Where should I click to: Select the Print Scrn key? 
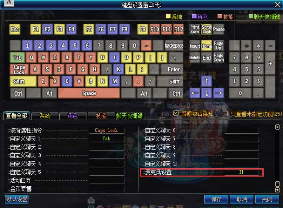pyautogui.click(x=194, y=29)
